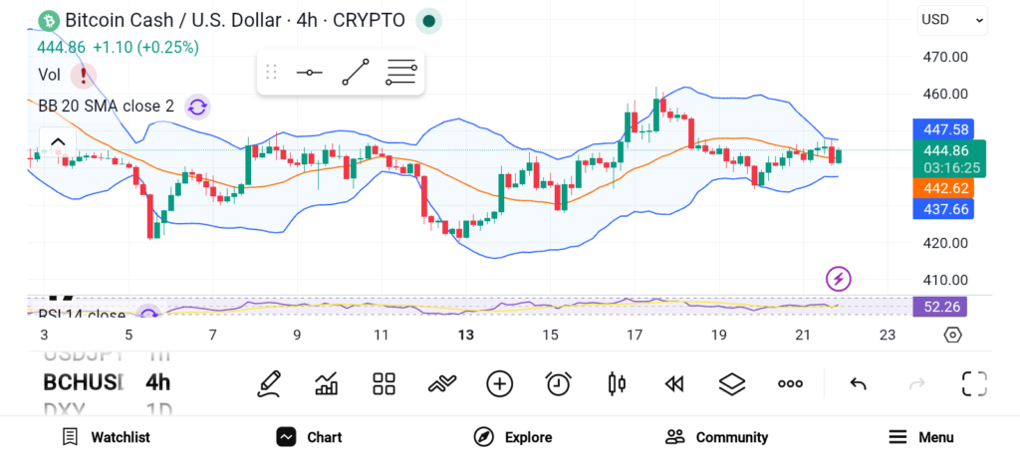Viewport: 1020px width, 459px height.
Task: Start bar replay with the rewind icon
Action: tap(674, 383)
